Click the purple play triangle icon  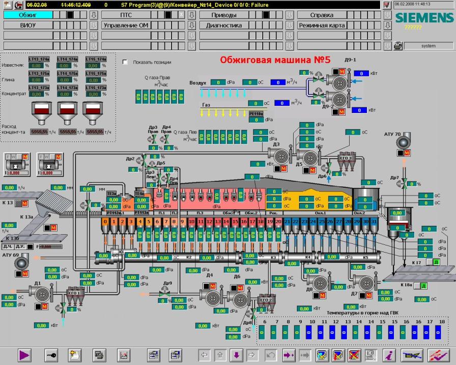click(24, 355)
